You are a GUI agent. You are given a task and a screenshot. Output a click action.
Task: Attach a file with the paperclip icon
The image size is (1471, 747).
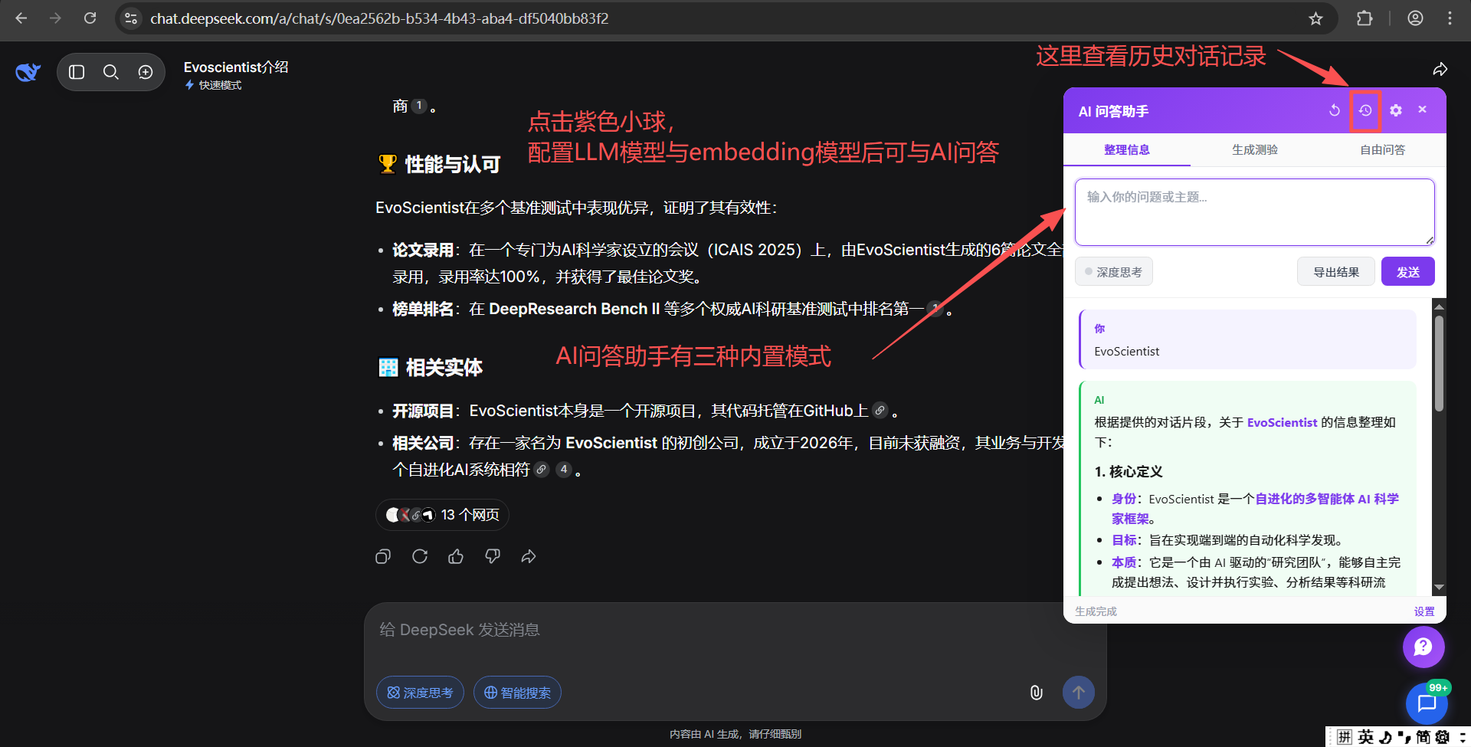(1036, 693)
